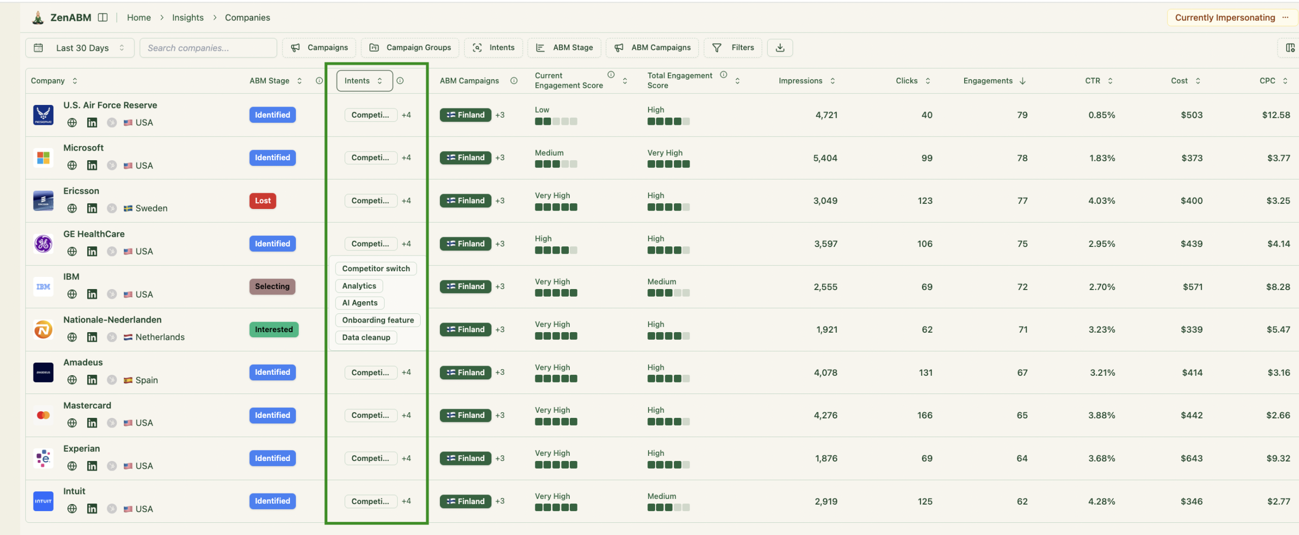Open the Last 30 Days date dropdown

80,48
